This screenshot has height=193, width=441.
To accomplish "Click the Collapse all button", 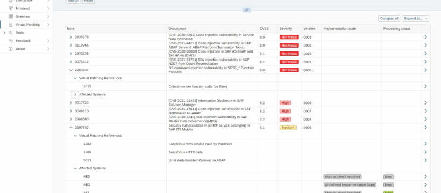I will pyautogui.click(x=389, y=19).
